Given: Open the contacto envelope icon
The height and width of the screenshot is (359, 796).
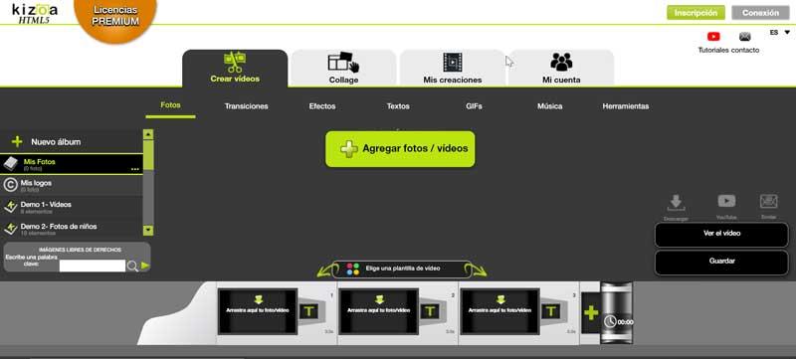Looking at the screenshot, I should [x=744, y=37].
